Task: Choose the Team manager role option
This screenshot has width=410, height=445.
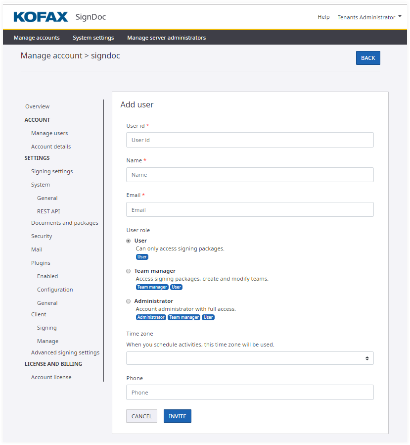Action: coord(129,271)
